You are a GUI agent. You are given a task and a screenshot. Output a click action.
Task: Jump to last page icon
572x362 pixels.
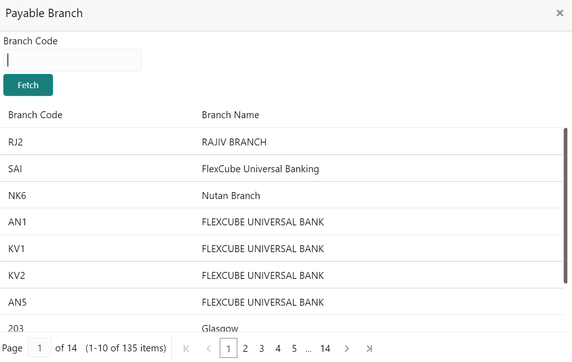point(369,349)
